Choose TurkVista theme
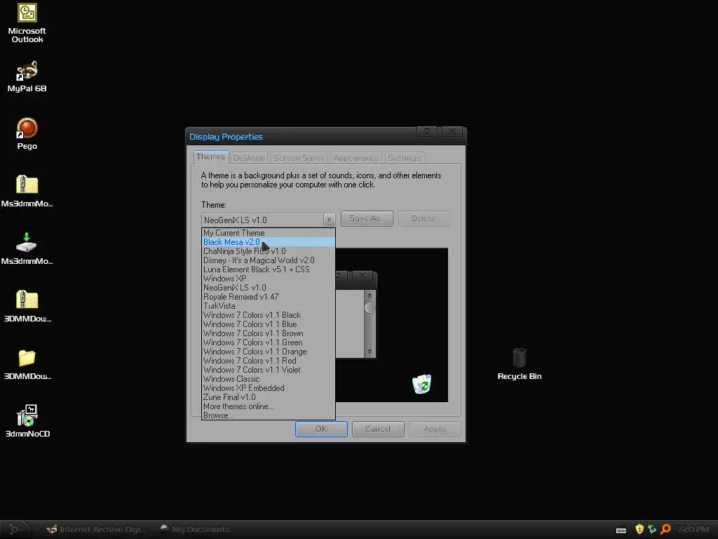This screenshot has width=718, height=539. [x=269, y=306]
